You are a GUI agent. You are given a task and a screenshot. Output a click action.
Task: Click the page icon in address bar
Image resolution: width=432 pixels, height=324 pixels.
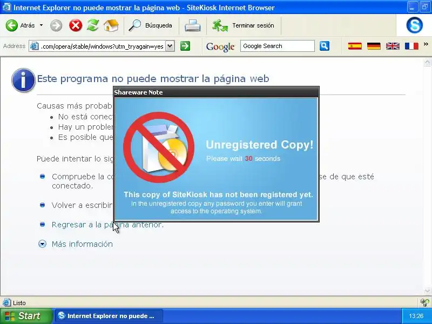[34, 46]
